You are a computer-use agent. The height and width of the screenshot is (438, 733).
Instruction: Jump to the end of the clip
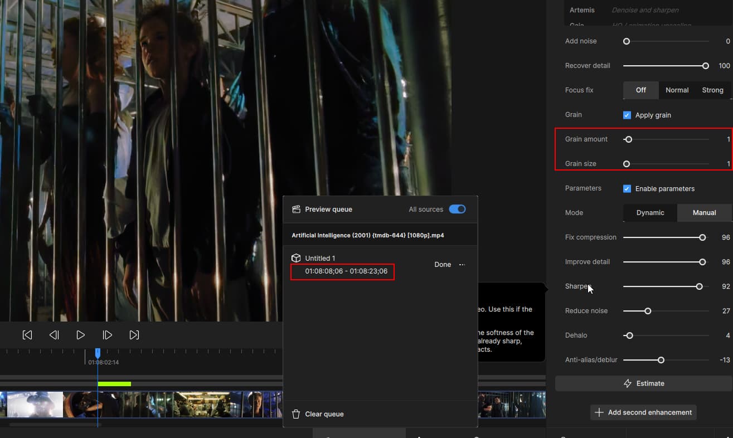point(134,335)
